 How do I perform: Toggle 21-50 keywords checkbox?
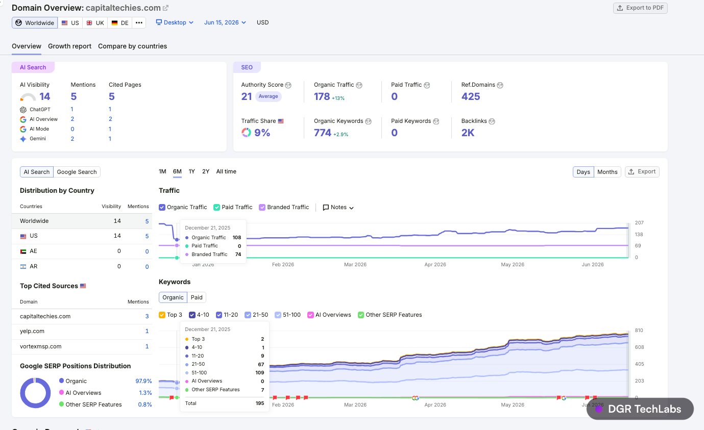click(x=248, y=315)
